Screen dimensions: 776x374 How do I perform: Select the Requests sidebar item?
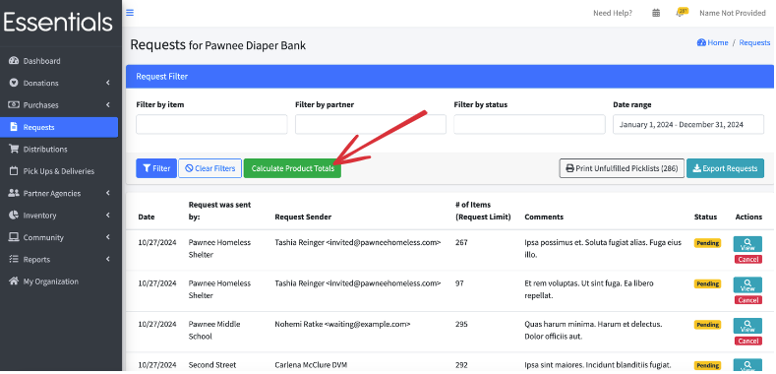click(x=59, y=127)
